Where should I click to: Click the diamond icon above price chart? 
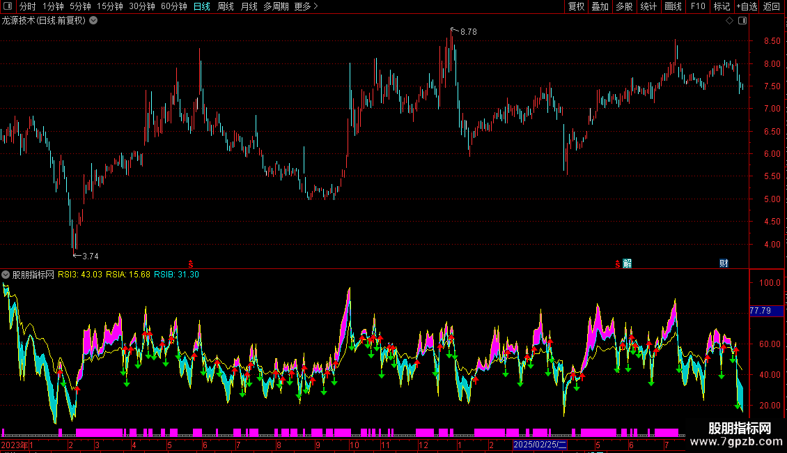click(730, 21)
